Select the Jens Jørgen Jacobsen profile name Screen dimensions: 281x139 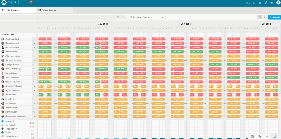coord(16,116)
